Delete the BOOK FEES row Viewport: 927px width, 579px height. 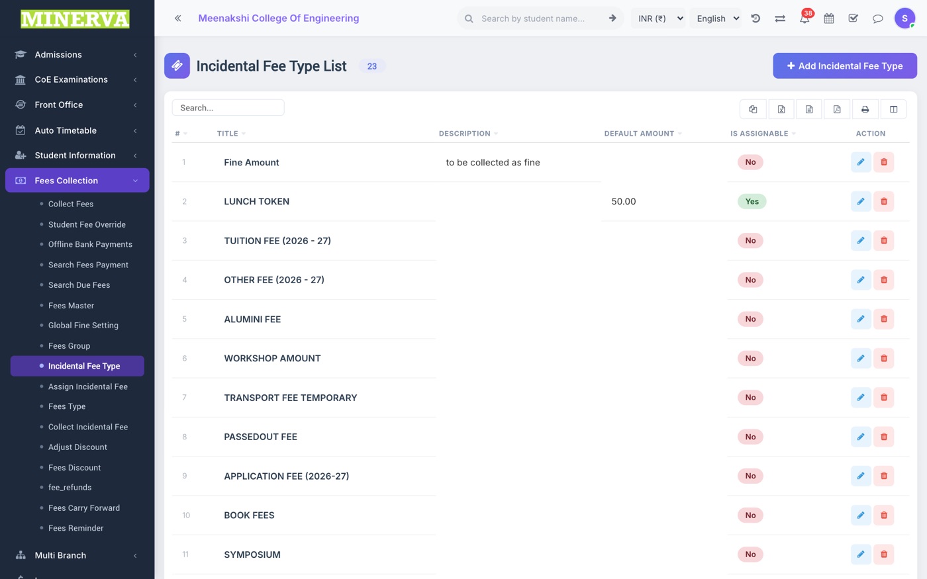[884, 515]
